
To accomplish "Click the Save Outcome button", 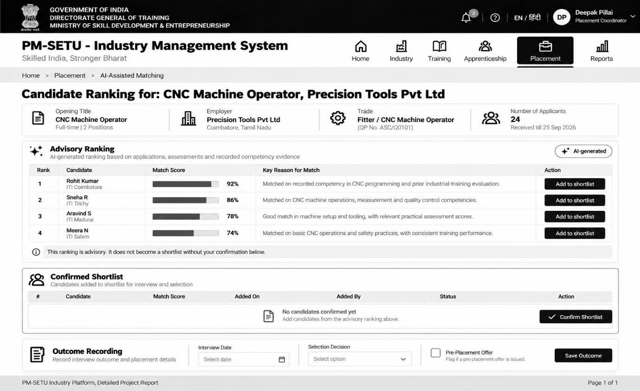I will [x=583, y=355].
